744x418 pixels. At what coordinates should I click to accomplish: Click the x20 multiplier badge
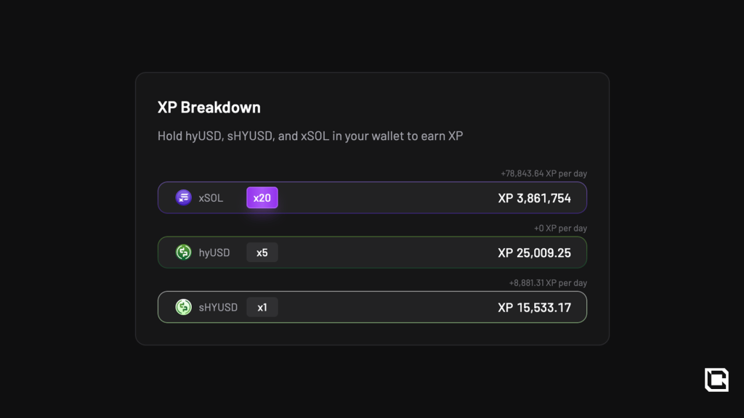(262, 197)
